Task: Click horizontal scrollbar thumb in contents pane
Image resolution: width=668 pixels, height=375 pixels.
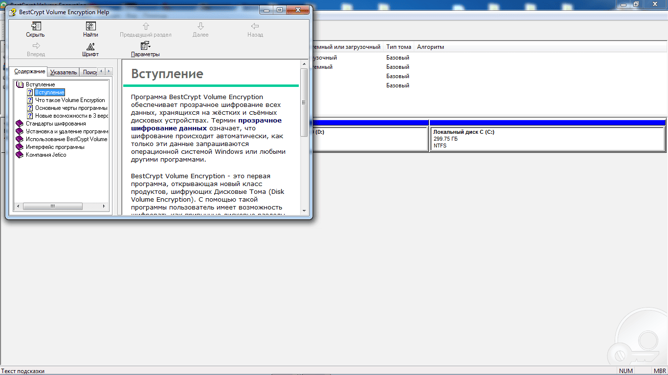Action: point(52,207)
